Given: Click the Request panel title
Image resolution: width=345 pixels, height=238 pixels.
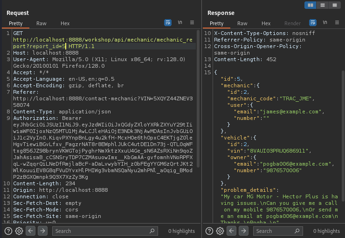Looking at the screenshot, I should pyautogui.click(x=18, y=13).
